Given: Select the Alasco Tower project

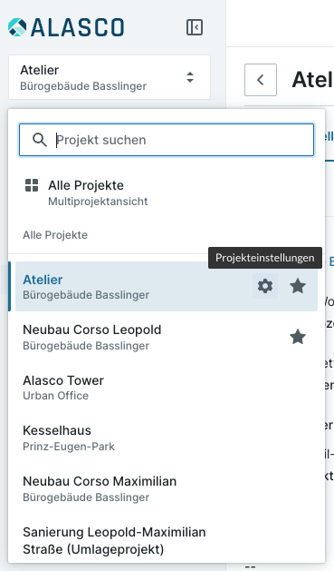Looking at the screenshot, I should 167,388.
